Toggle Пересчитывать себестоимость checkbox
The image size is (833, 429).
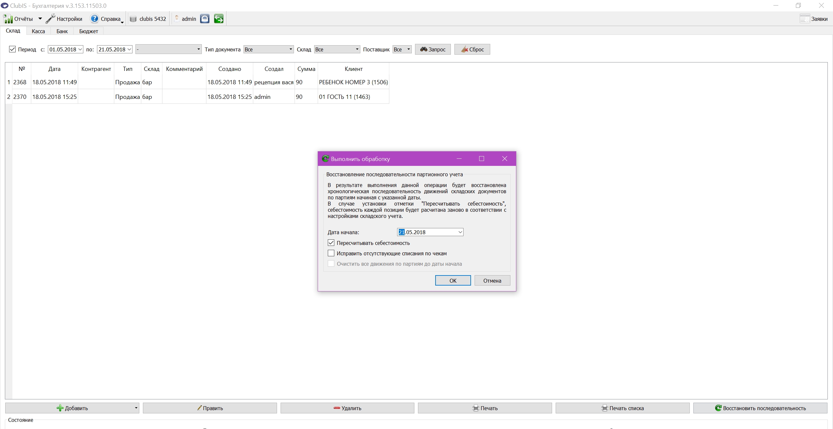(x=331, y=243)
